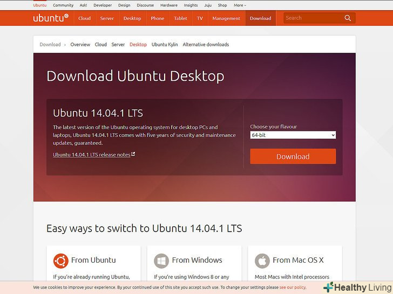Click the see our policy link
This screenshot has width=393, height=294.
(x=293, y=287)
